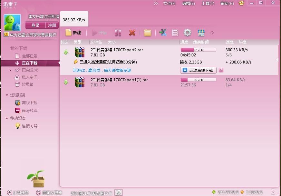Expand the 已完成(4) tree arrow
Image resolution: width=281 pixels, height=196 pixels.
point(10,71)
